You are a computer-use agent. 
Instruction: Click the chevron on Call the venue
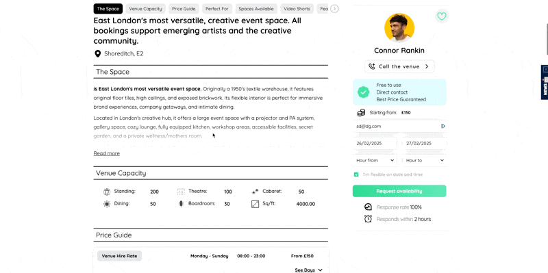click(x=427, y=66)
